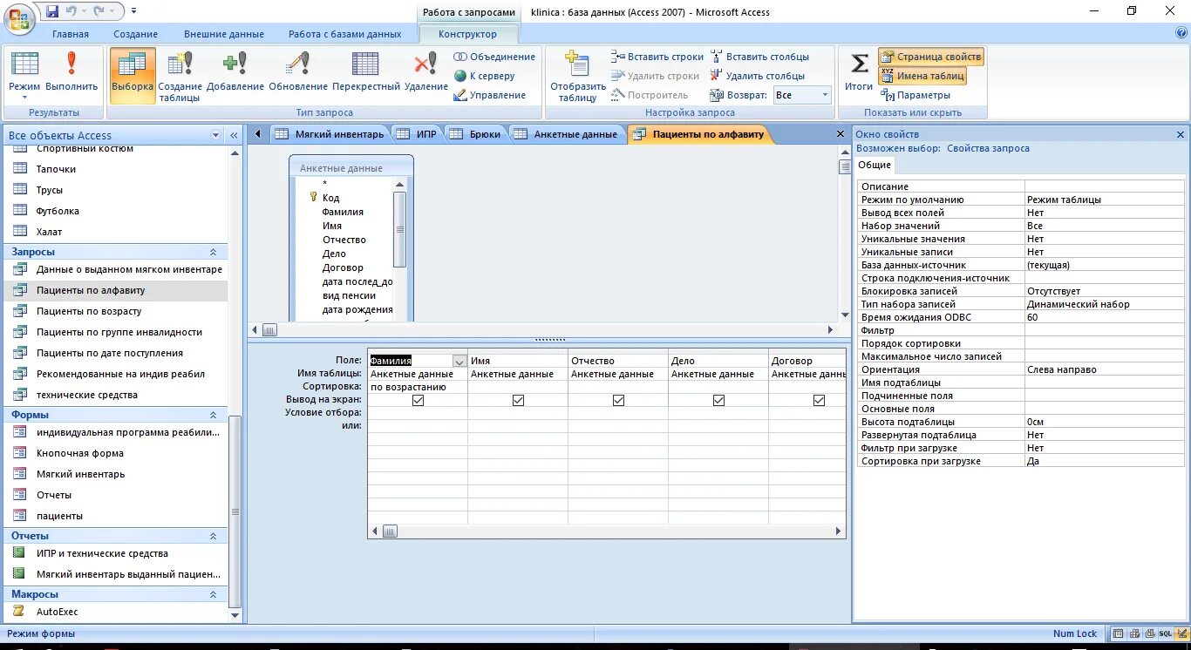The width and height of the screenshot is (1191, 650).
Task: Collapse the Запросы group
Action: click(213, 252)
